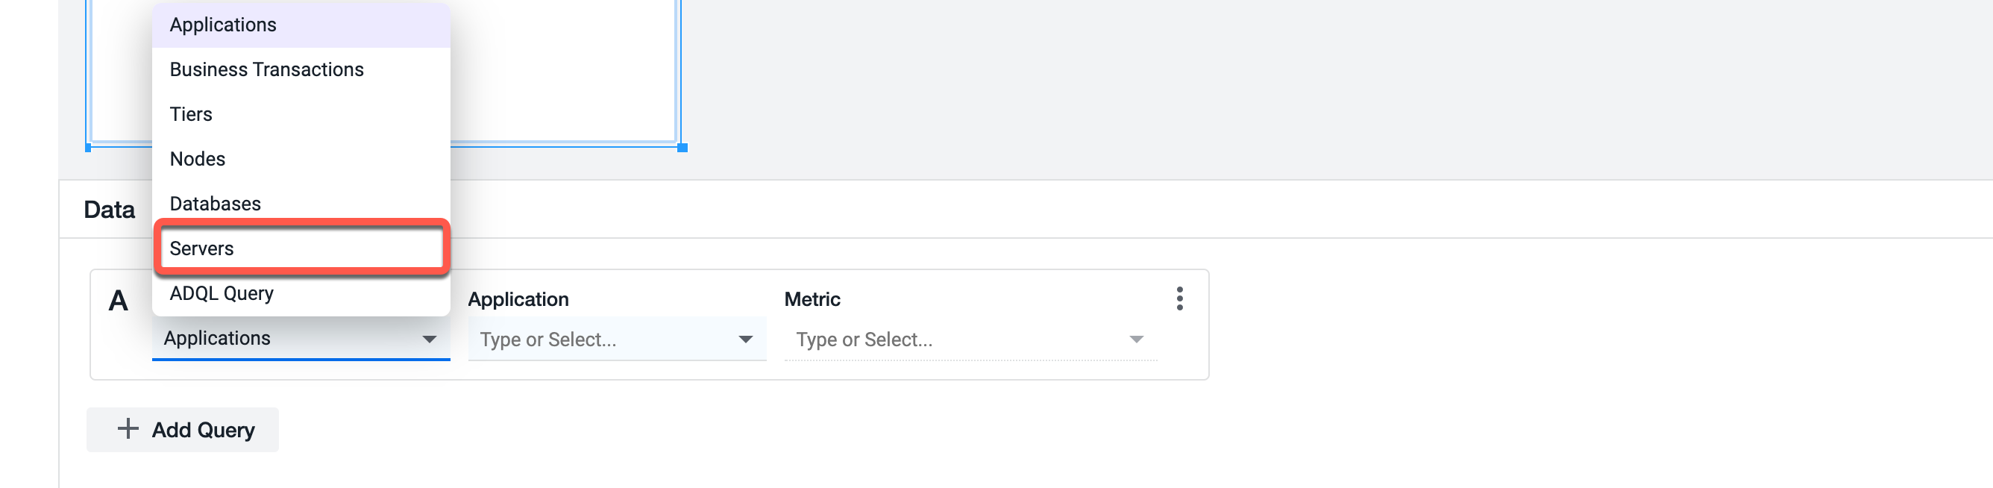Select Databases from the list
Viewport: 1993px width, 488px height.
click(x=302, y=204)
